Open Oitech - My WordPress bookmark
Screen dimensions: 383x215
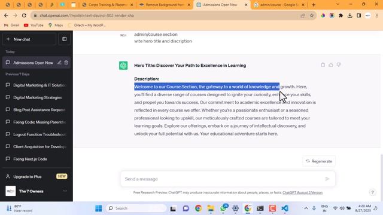(87, 25)
